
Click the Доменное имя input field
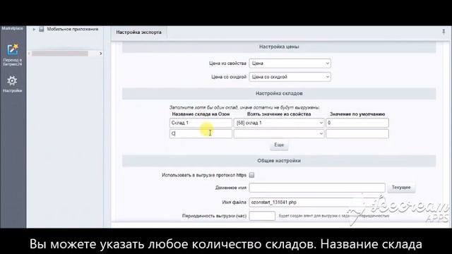(317, 188)
